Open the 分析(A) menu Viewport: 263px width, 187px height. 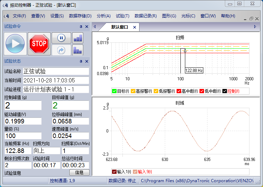(104, 16)
